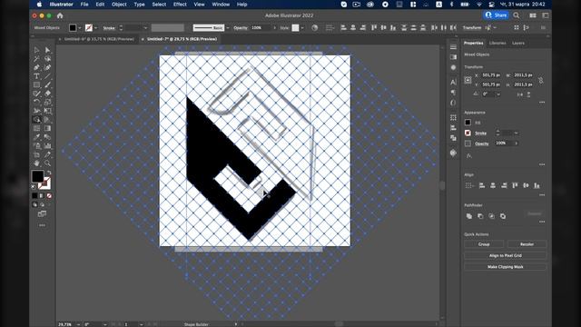Open control bar fill color dropdown
The image size is (581, 327).
tap(80, 28)
